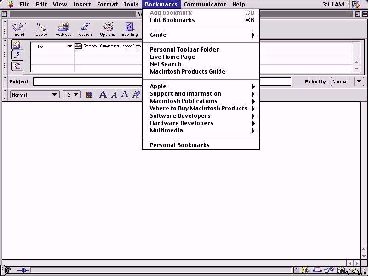This screenshot has height=276, width=368.
Task: Open the Format menu
Action: tap(107, 4)
